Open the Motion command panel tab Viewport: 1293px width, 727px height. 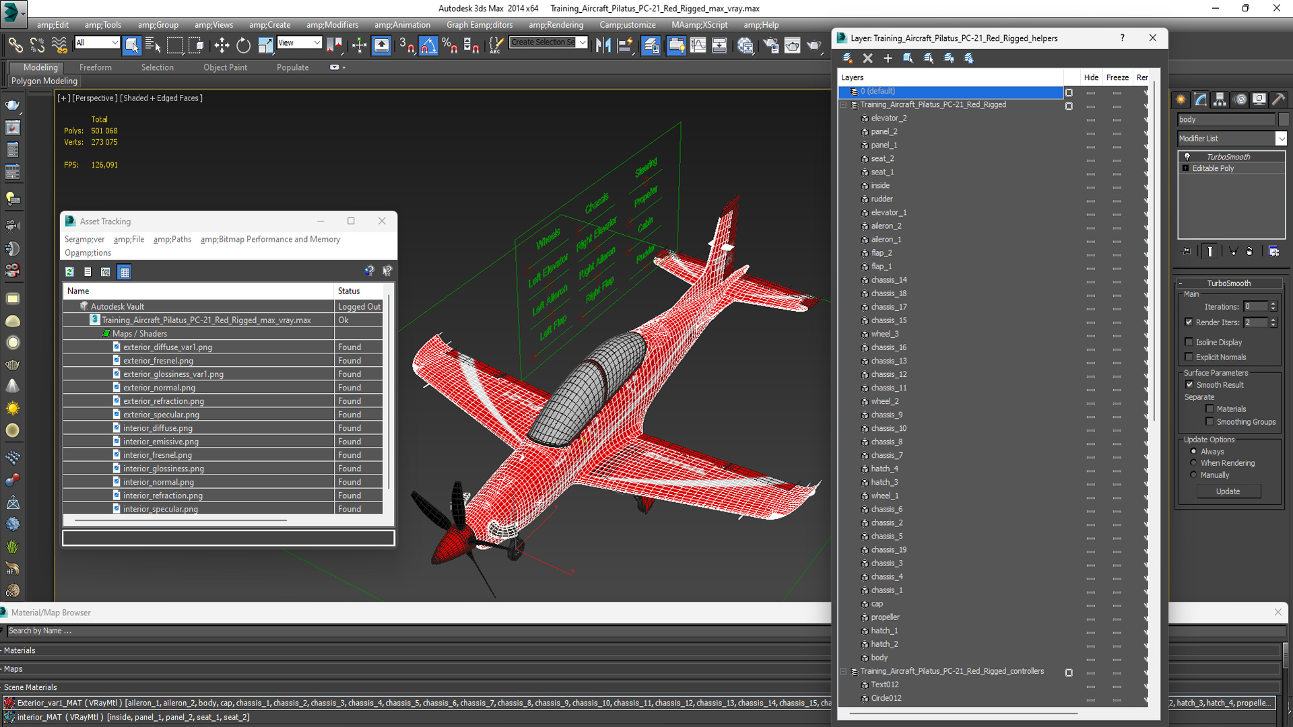(x=1240, y=100)
